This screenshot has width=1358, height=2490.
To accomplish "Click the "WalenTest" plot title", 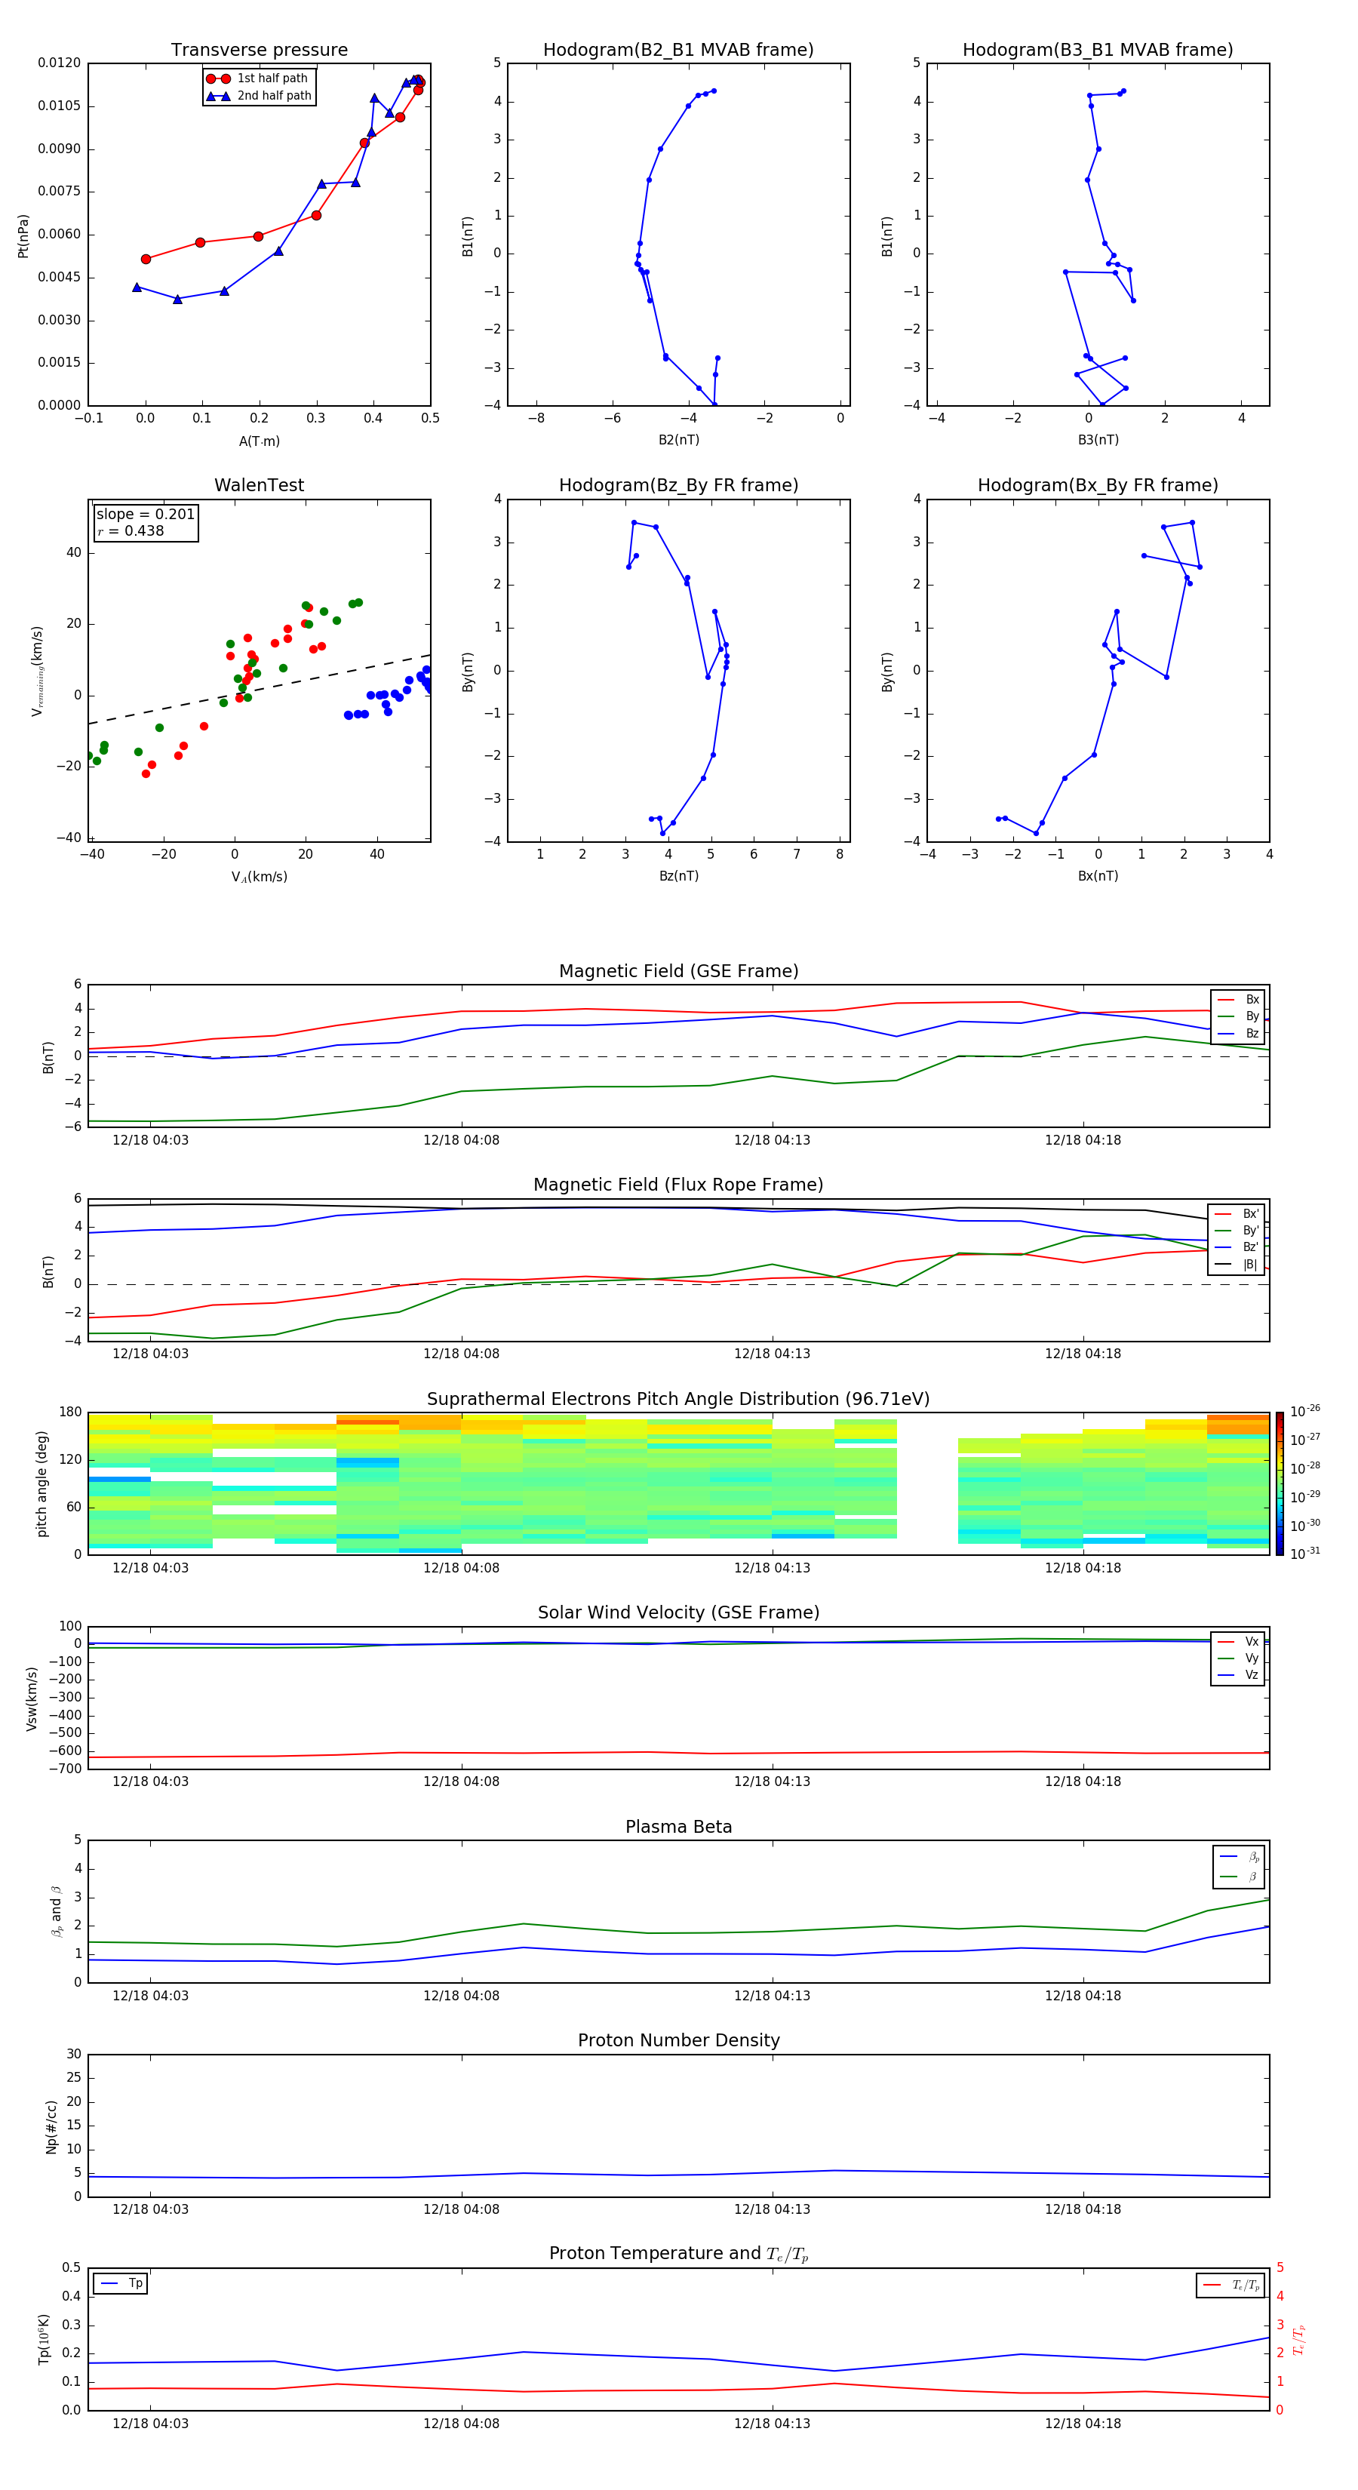I will click(x=259, y=485).
